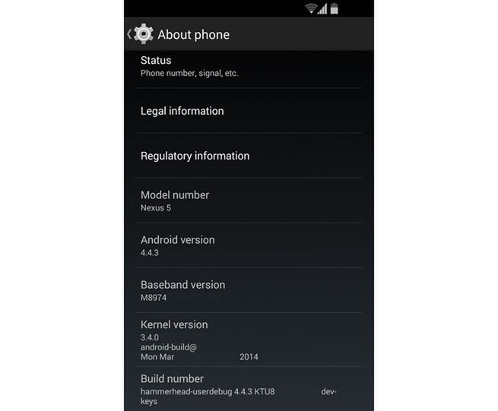Tap the Kernel version entry
498x411 pixels.
click(249, 340)
